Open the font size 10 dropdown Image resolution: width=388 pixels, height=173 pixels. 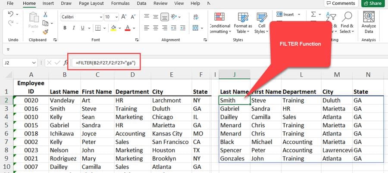(116, 17)
